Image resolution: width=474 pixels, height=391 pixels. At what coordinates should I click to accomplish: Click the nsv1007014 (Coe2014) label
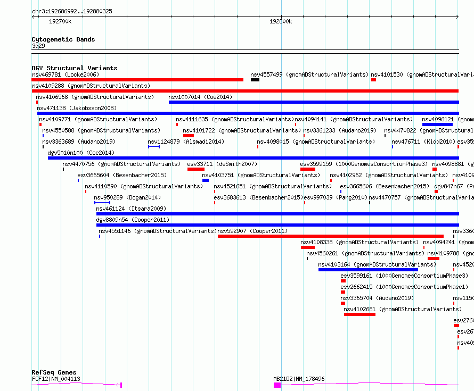click(200, 97)
